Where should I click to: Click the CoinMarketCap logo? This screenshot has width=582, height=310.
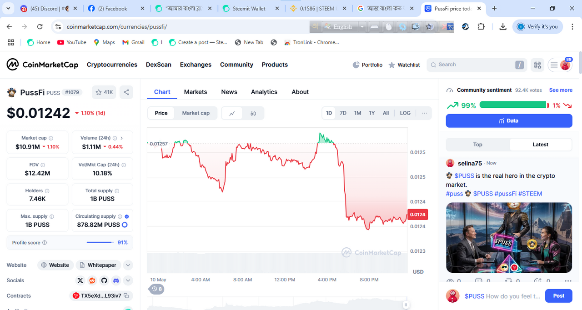(42, 65)
